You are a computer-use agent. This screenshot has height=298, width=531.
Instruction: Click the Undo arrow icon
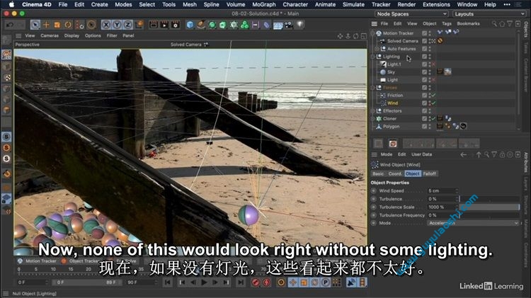pyautogui.click(x=10, y=25)
